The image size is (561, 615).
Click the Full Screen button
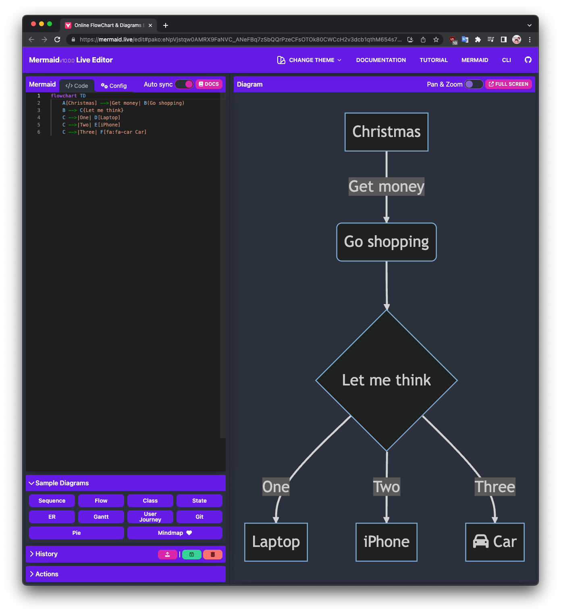click(508, 84)
